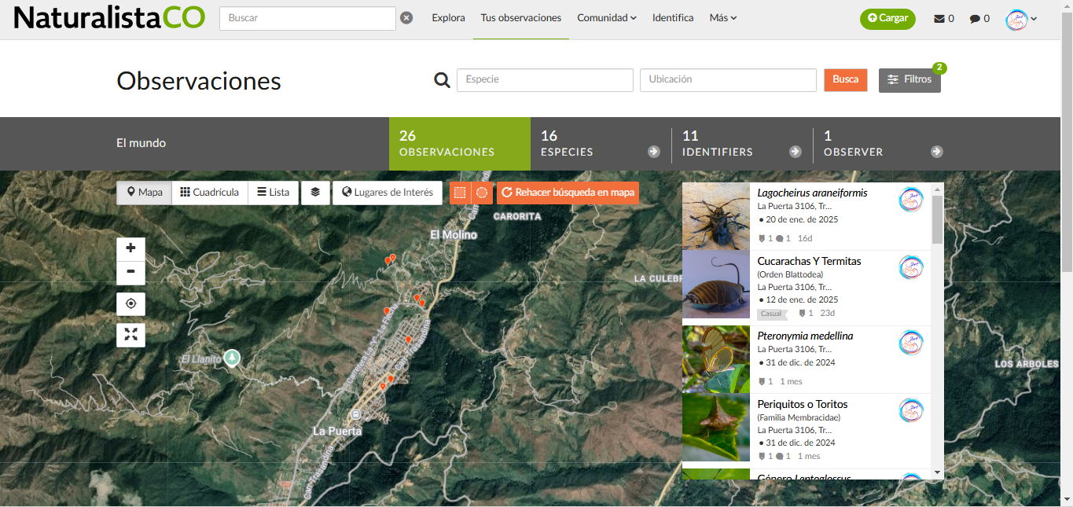Expand the Más menu
1073x507 pixels.
coord(723,18)
